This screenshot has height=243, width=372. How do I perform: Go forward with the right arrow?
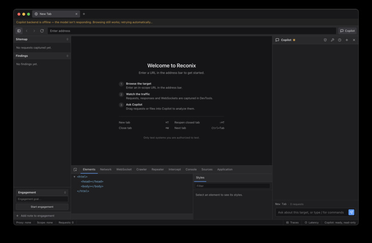tap(34, 31)
